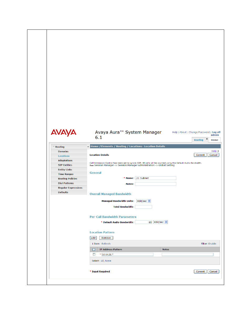Click the Notes column header
This screenshot has width=251, height=325.
pyautogui.click(x=166, y=249)
